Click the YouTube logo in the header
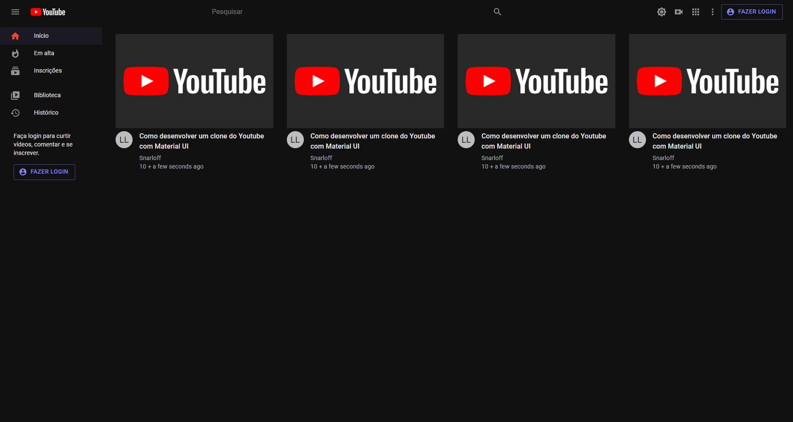This screenshot has height=422, width=793. pyautogui.click(x=48, y=12)
